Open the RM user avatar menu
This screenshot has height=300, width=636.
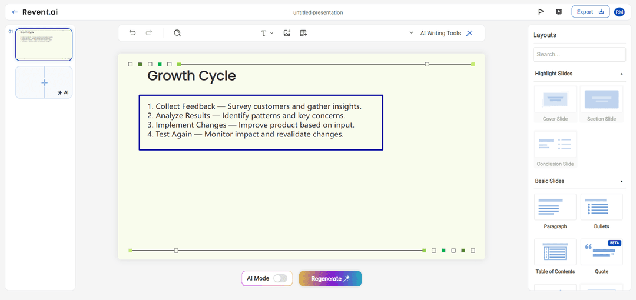619,12
